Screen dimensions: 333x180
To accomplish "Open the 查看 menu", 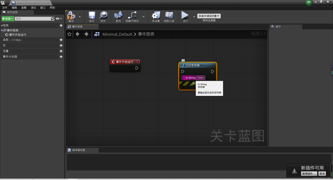I will [x=24, y=8].
